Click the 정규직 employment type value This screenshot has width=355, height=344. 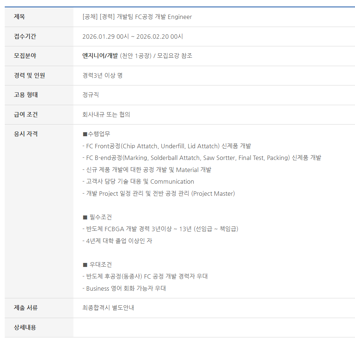[91, 95]
